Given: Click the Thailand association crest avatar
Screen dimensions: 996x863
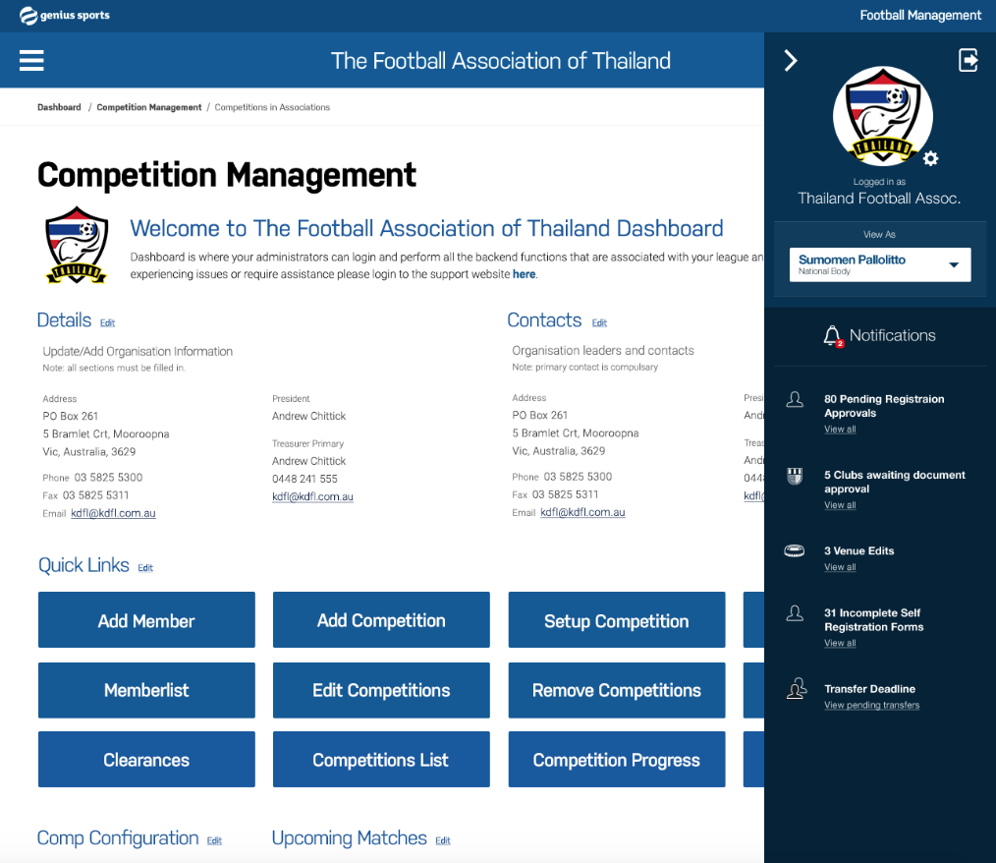Looking at the screenshot, I should click(x=882, y=116).
